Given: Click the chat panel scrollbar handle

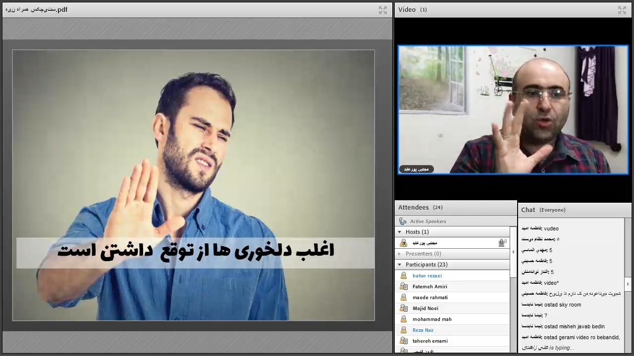Looking at the screenshot, I should coord(628,284).
